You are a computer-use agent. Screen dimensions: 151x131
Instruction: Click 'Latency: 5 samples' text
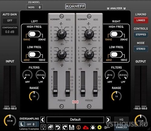(x=29, y=129)
